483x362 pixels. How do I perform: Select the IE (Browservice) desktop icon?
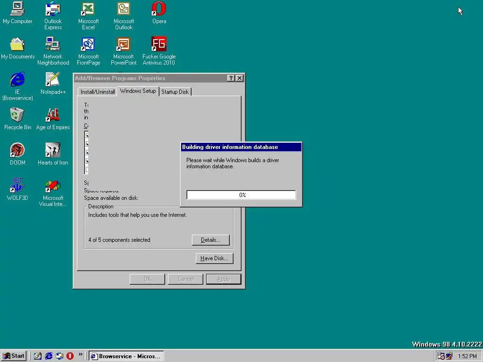(17, 86)
